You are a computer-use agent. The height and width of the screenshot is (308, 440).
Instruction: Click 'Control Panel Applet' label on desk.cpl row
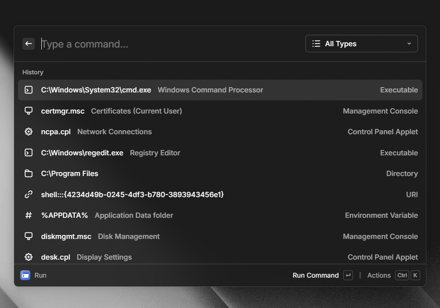click(383, 257)
